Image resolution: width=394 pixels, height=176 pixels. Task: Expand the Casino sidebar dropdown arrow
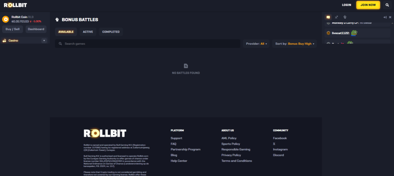44,41
